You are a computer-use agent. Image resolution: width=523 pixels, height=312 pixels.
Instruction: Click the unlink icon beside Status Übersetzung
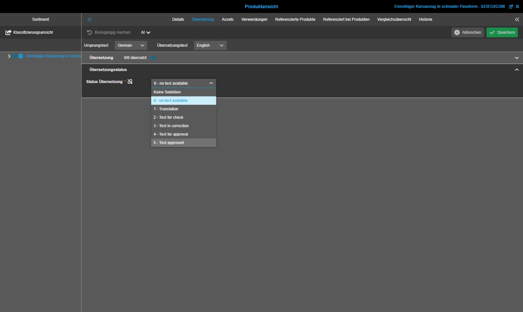130,82
